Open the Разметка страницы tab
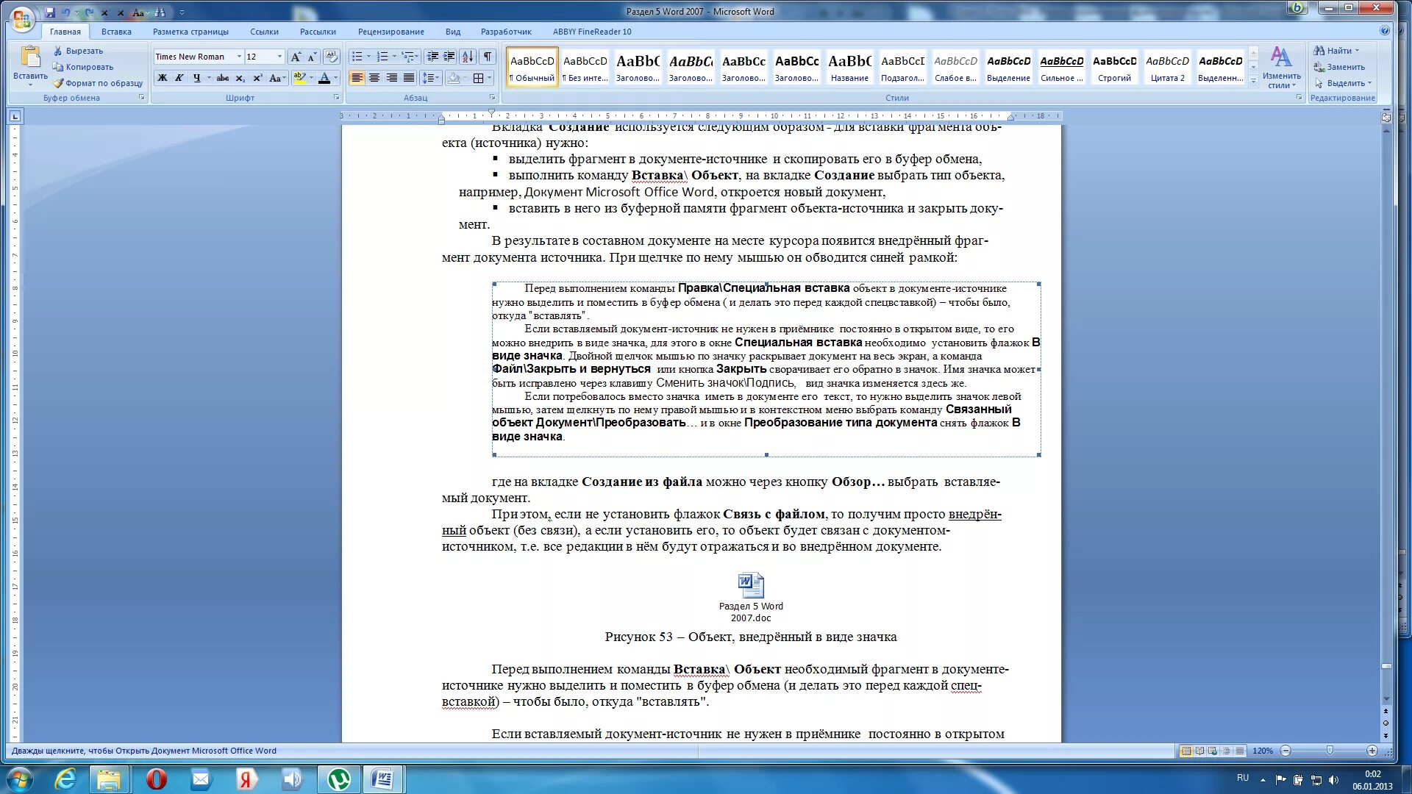 (x=190, y=32)
